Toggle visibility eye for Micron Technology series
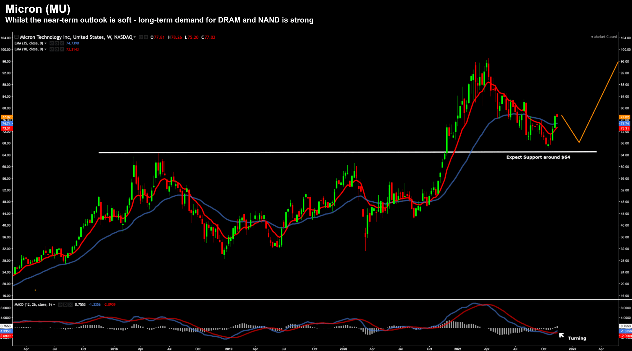This screenshot has width=632, height=351. [141, 37]
